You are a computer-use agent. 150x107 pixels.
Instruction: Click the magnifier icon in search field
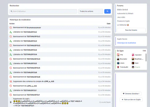point(11,11)
